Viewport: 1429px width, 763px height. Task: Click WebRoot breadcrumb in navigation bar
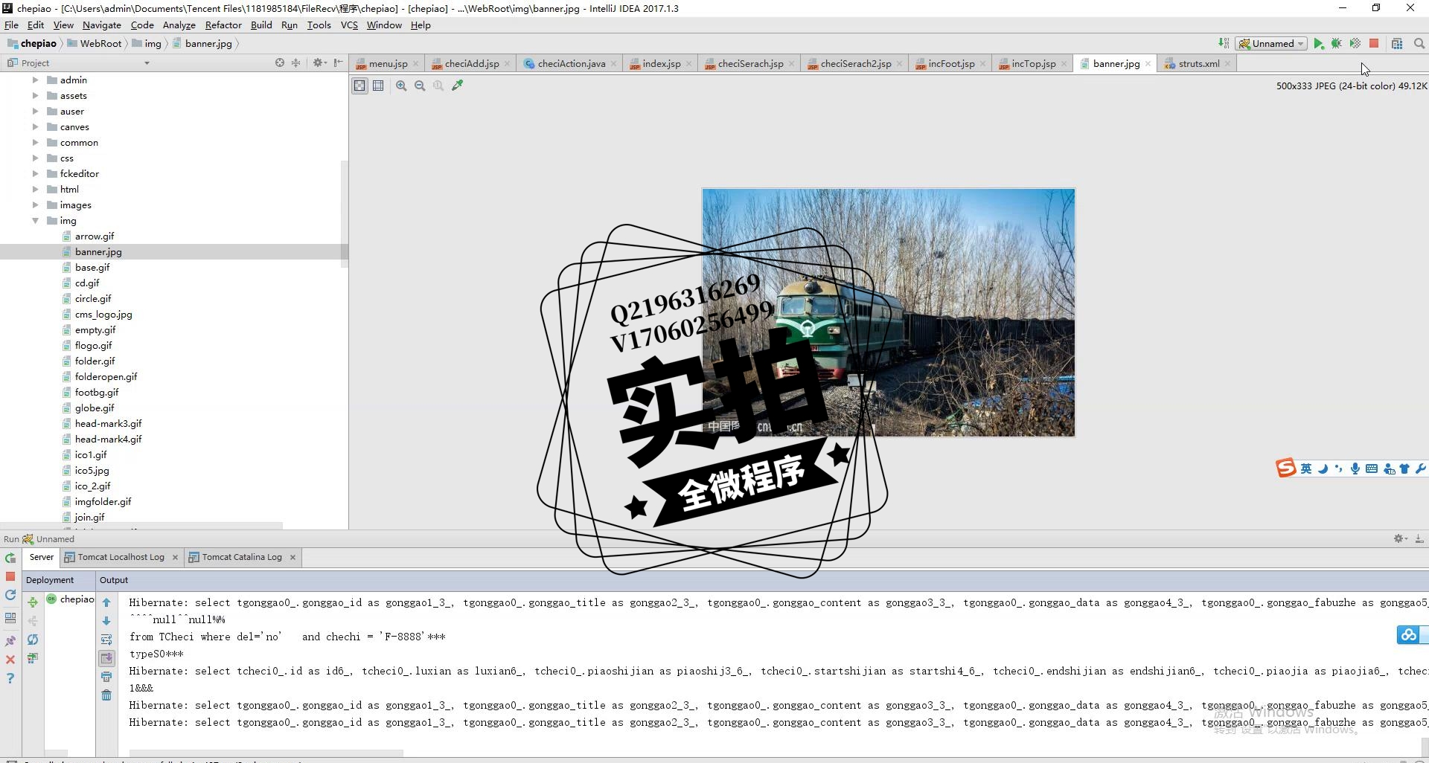point(95,44)
